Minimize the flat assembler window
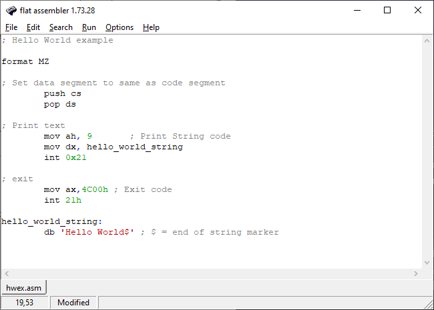This screenshot has width=434, height=310. (x=357, y=11)
